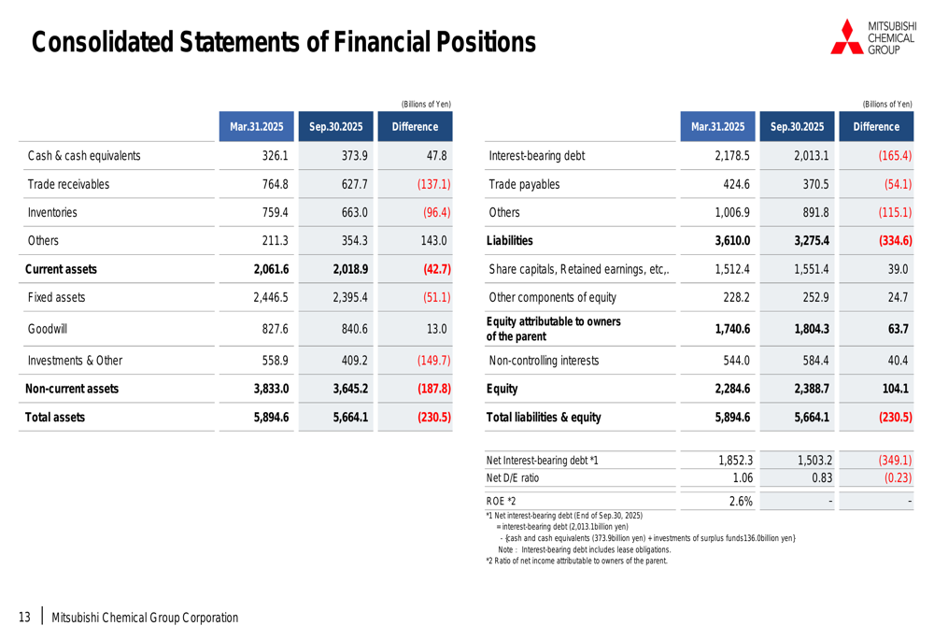Click the ROE 2.6% value
This screenshot has width=934, height=640.
[x=740, y=502]
